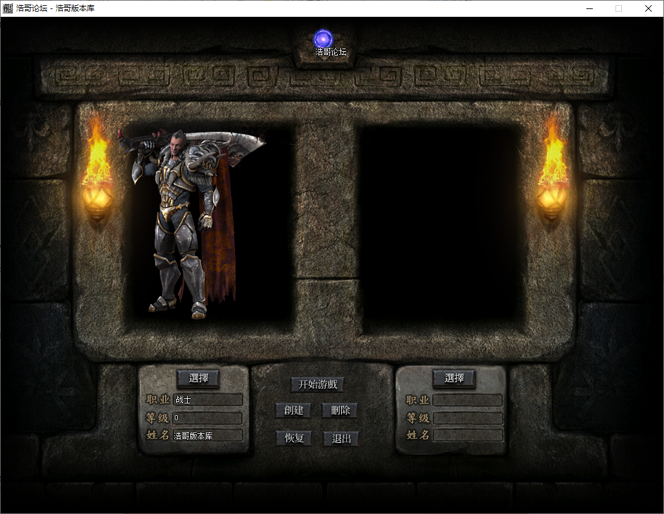
Task: Click the left 等级 field showing 0
Action: [x=207, y=418]
